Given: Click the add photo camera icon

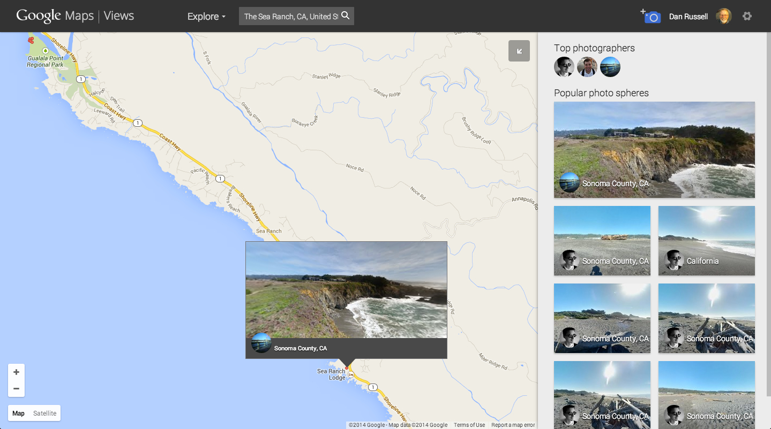Looking at the screenshot, I should pos(651,16).
